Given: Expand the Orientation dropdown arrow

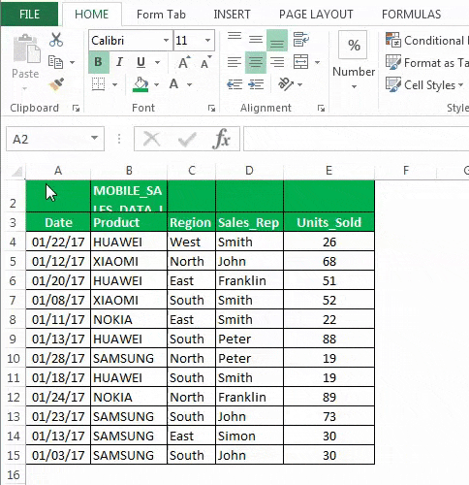Looking at the screenshot, I should pyautogui.click(x=299, y=84).
